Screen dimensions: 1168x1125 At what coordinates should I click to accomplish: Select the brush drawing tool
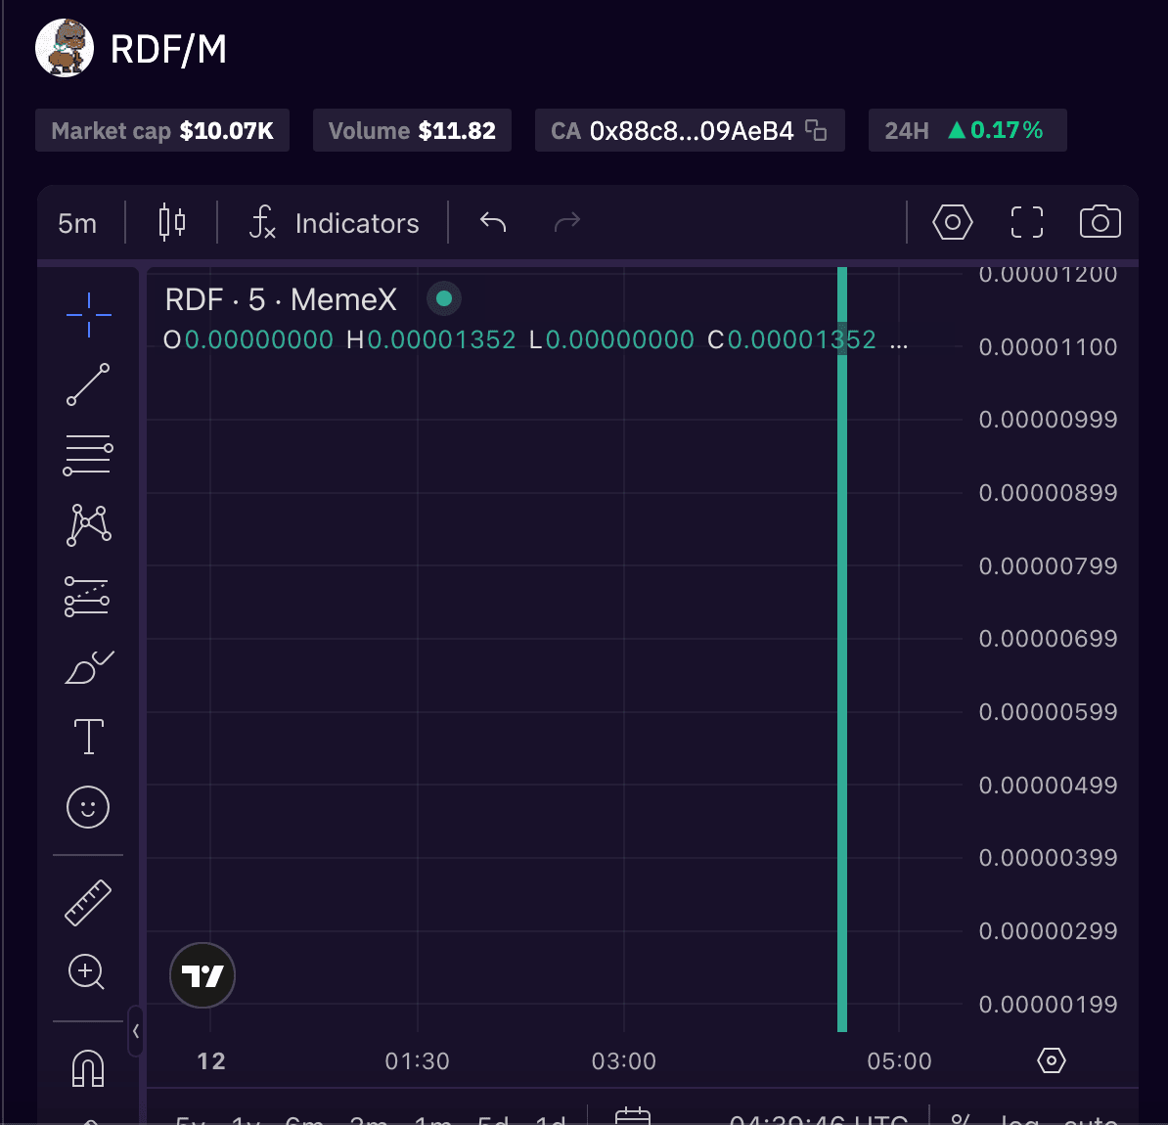(x=88, y=667)
